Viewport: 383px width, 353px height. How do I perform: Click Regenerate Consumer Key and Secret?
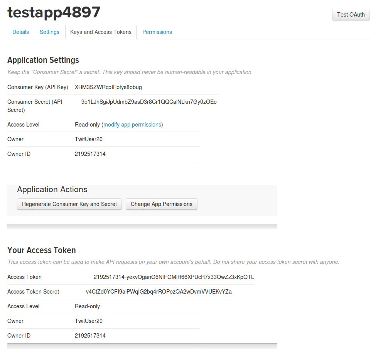pos(69,204)
